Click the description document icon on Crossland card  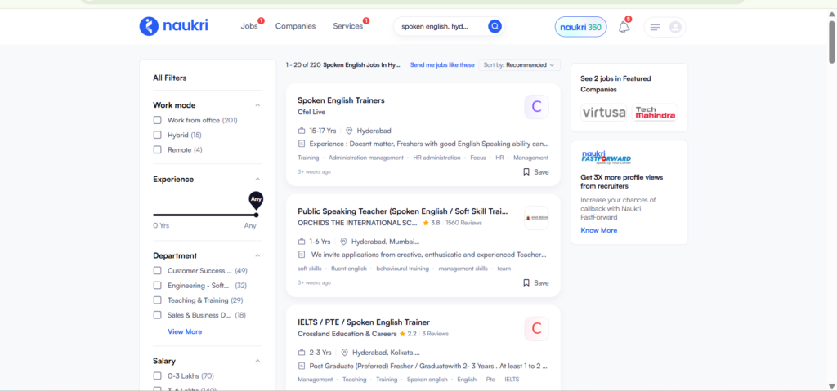(301, 366)
